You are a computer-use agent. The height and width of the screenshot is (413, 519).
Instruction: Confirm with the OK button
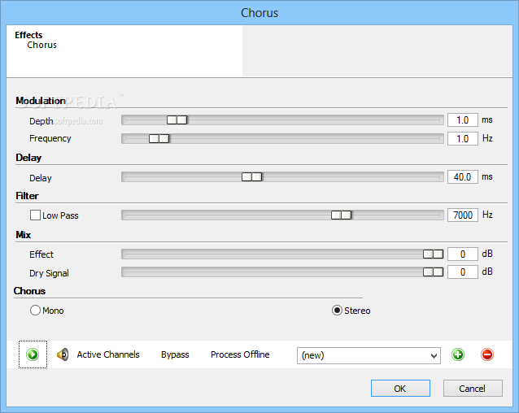400,388
